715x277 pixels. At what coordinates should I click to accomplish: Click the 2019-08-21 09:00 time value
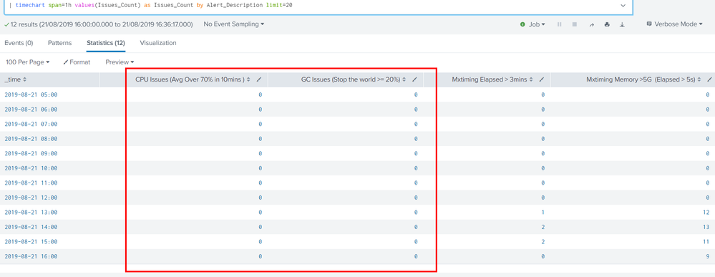[31, 153]
